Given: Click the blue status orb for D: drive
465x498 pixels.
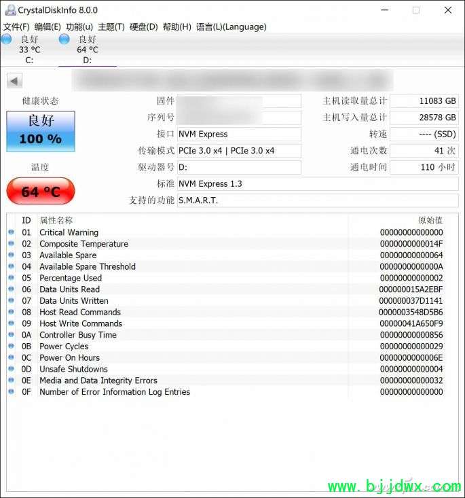Looking at the screenshot, I should point(64,39).
